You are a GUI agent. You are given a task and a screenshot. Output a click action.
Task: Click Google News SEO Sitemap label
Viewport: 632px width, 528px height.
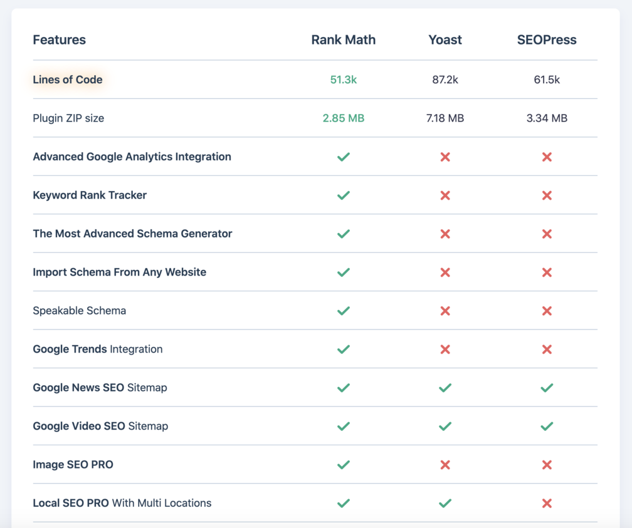point(100,388)
